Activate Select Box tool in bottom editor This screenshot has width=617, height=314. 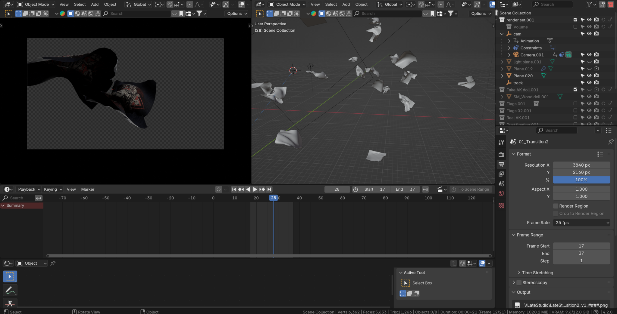(x=10, y=276)
